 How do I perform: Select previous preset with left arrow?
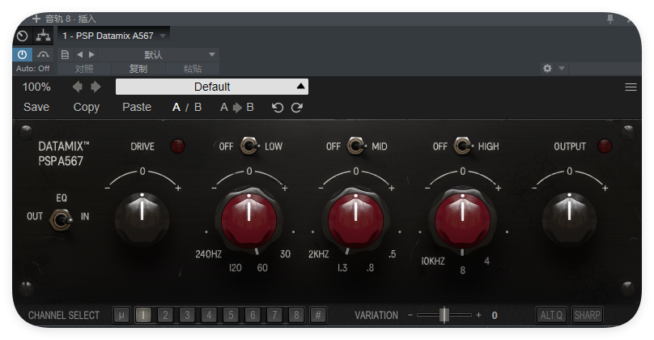[x=77, y=87]
